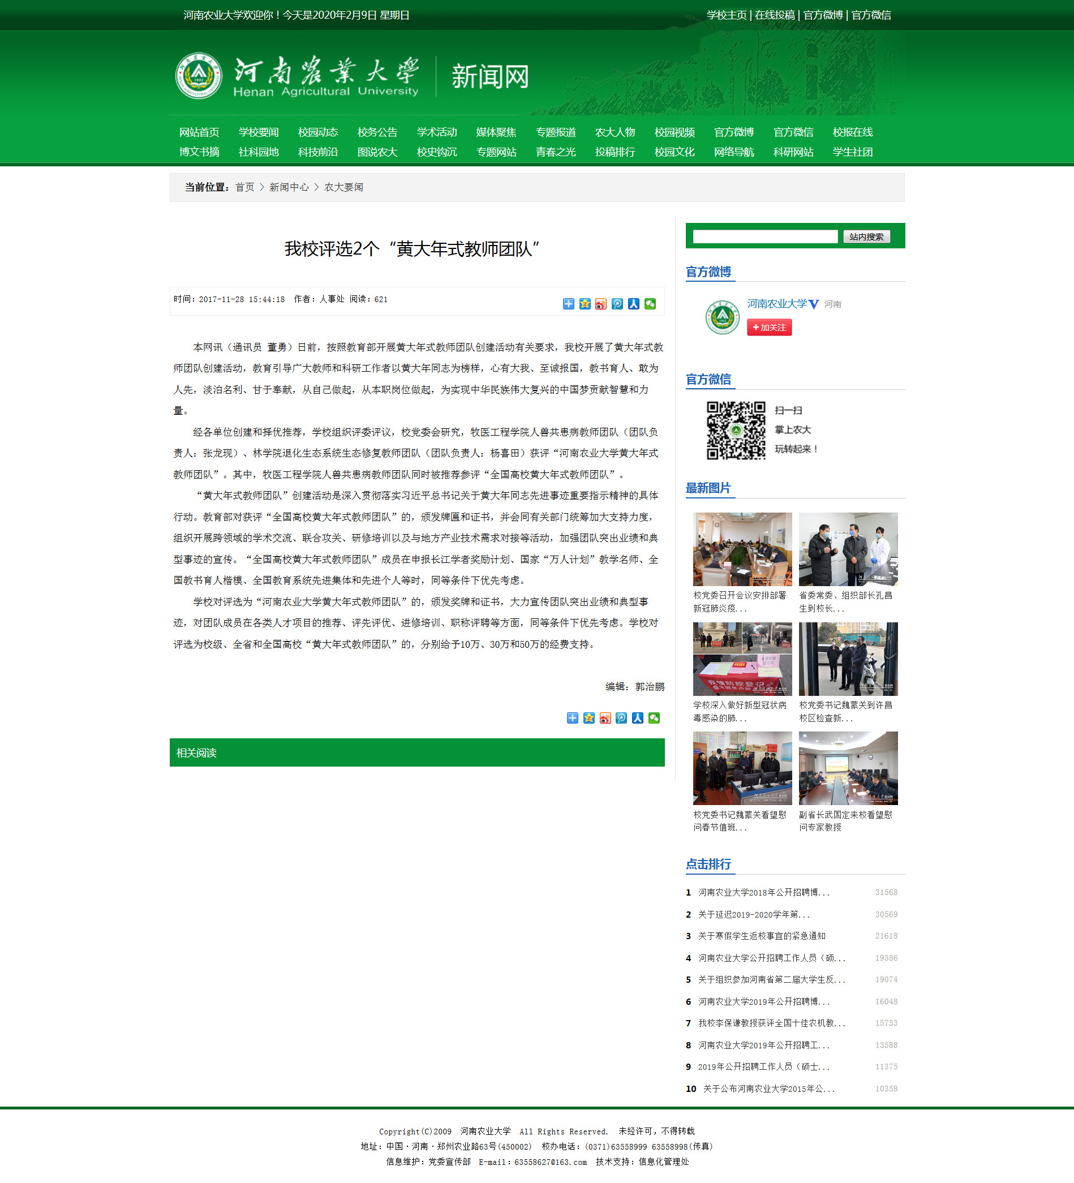
Task: Click the 官方微博 sidebar section heading
Action: point(708,272)
